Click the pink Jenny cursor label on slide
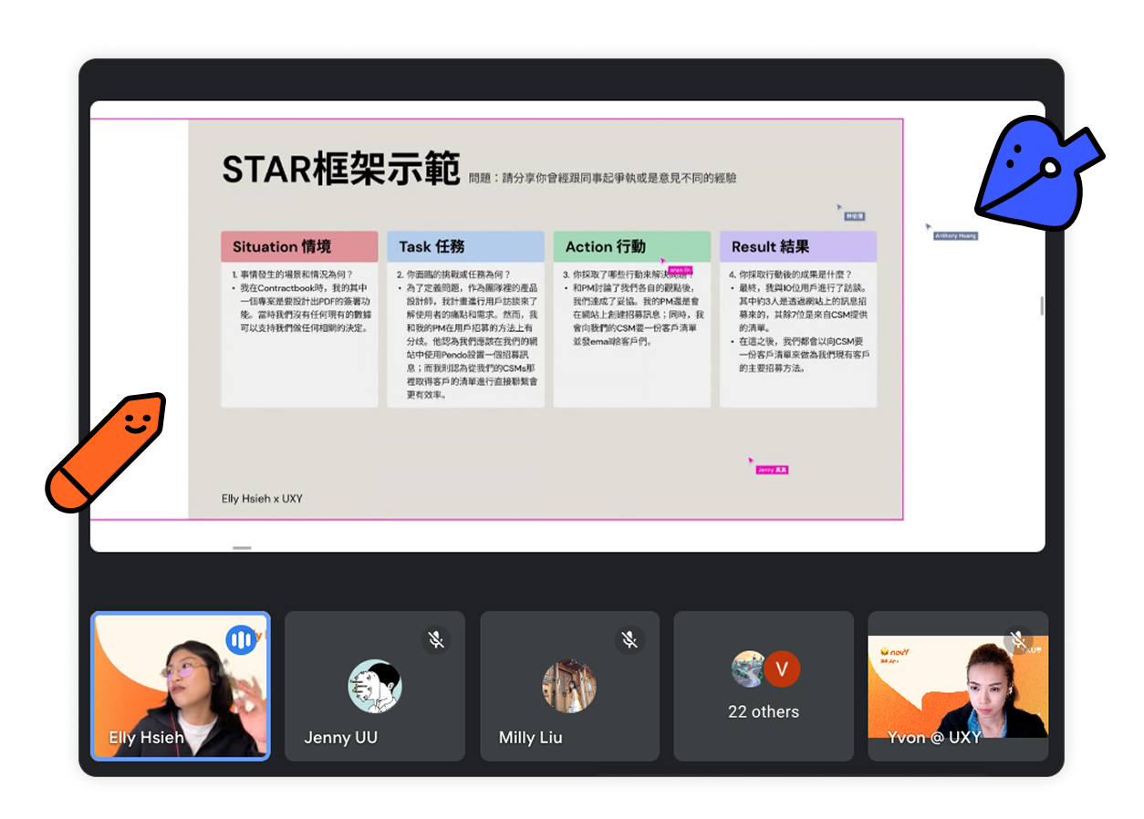The height and width of the screenshot is (819, 1144). (x=772, y=470)
